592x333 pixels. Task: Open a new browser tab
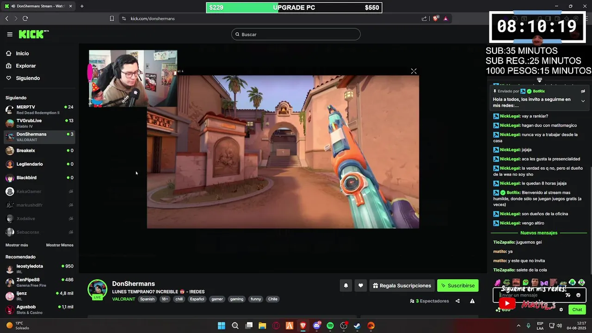tap(82, 6)
